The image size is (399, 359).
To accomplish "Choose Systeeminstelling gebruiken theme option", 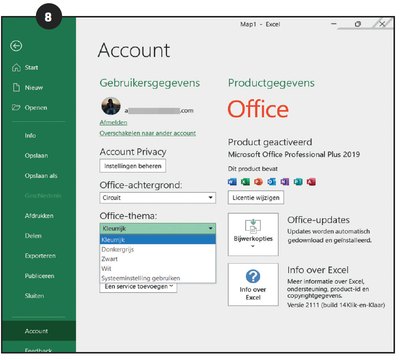I will coord(158,278).
